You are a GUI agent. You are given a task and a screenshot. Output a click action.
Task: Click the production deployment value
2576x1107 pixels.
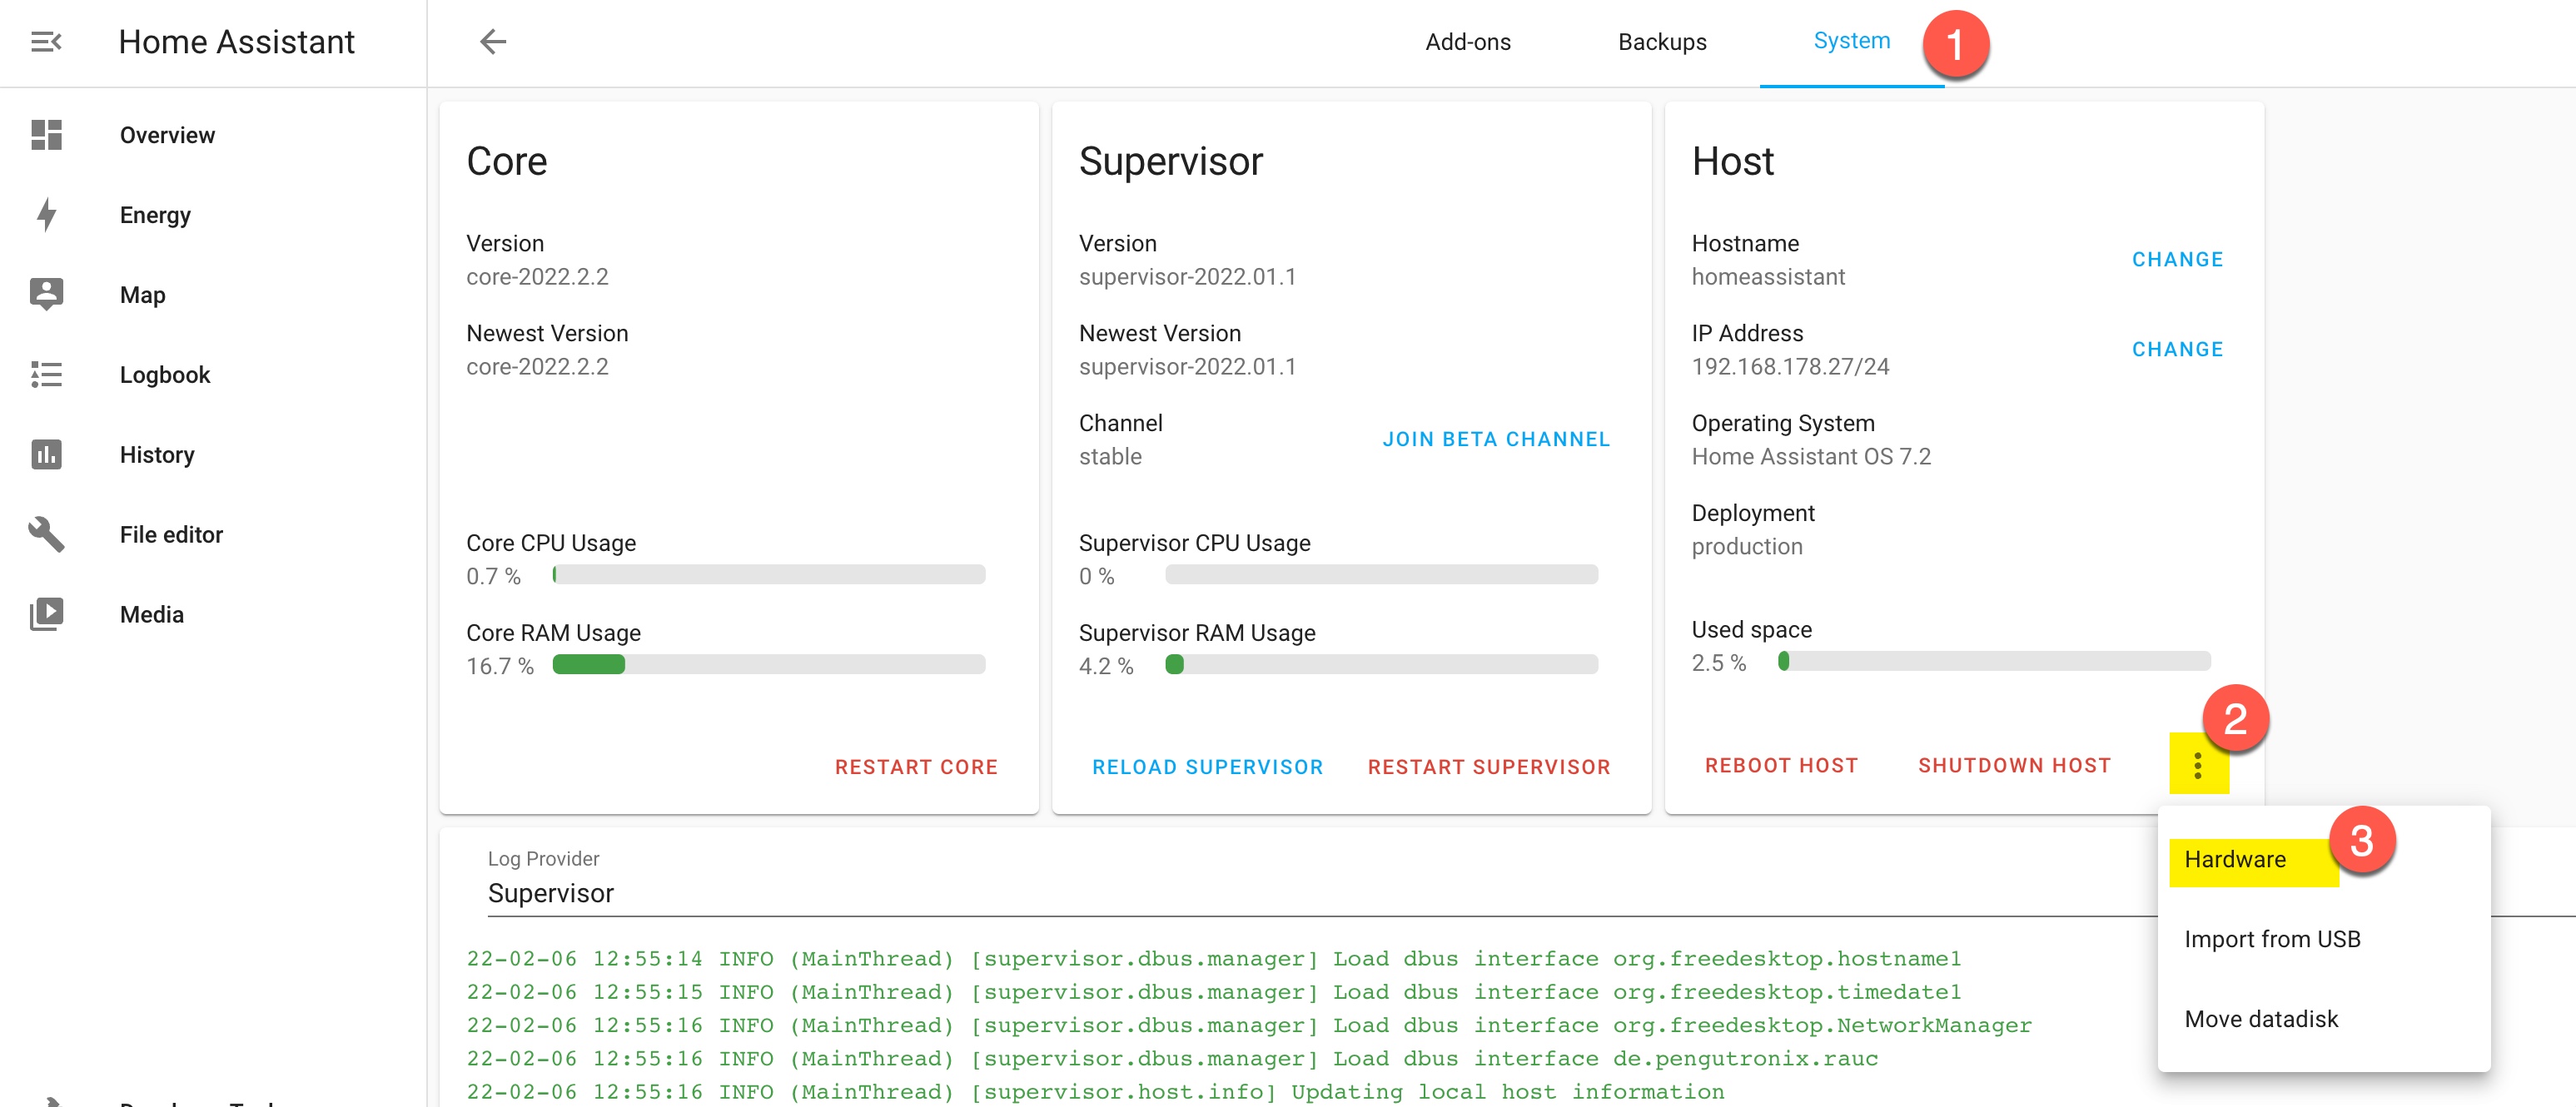[x=1747, y=547]
